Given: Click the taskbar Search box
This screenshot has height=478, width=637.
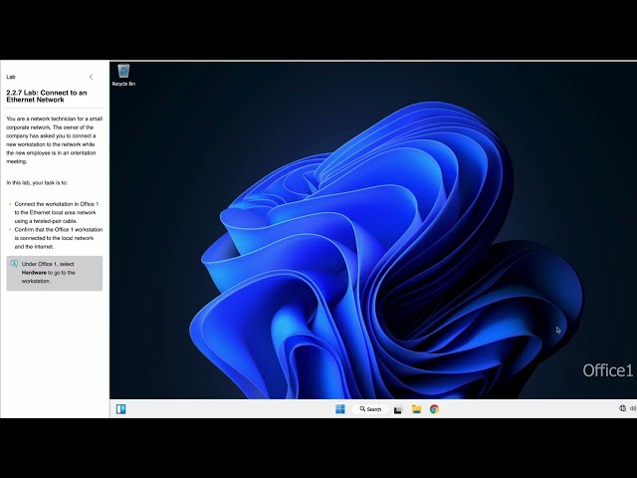Looking at the screenshot, I should [x=370, y=409].
